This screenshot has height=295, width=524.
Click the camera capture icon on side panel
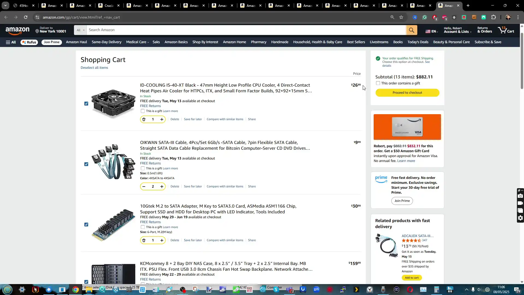tap(520, 196)
